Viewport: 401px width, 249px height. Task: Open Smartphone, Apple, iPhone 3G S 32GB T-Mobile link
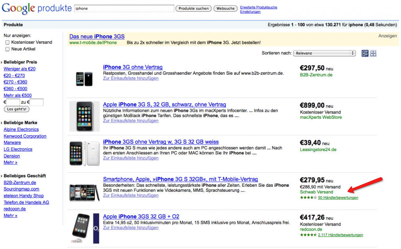pos(181,179)
